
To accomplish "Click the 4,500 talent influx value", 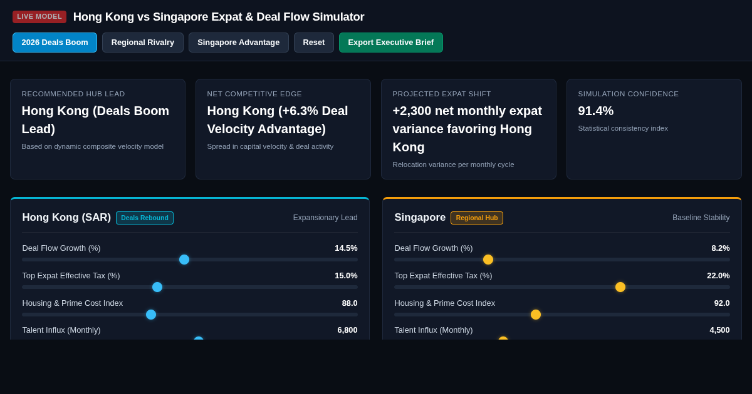I will point(719,330).
